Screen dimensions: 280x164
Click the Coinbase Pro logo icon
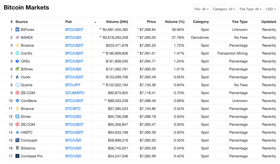(17, 156)
